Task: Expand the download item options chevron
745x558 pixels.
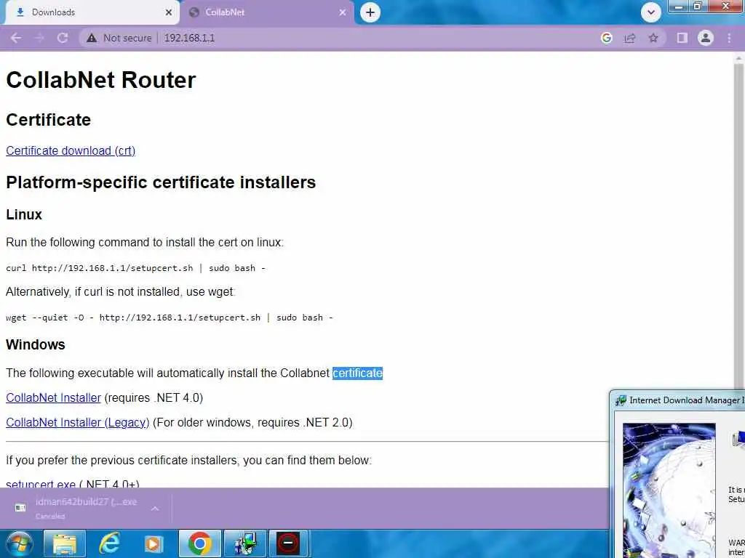Action: pos(155,508)
